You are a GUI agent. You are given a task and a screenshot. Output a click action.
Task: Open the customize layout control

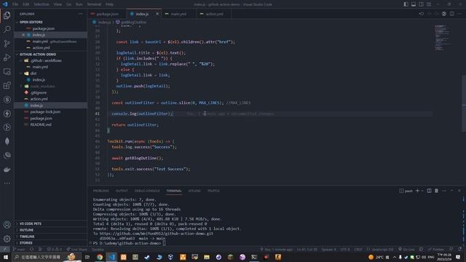(x=429, y=4)
